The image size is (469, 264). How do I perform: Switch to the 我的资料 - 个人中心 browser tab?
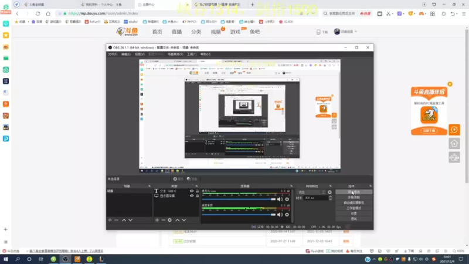[106, 5]
